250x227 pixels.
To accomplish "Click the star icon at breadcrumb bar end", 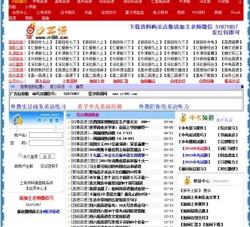I will click(242, 87).
